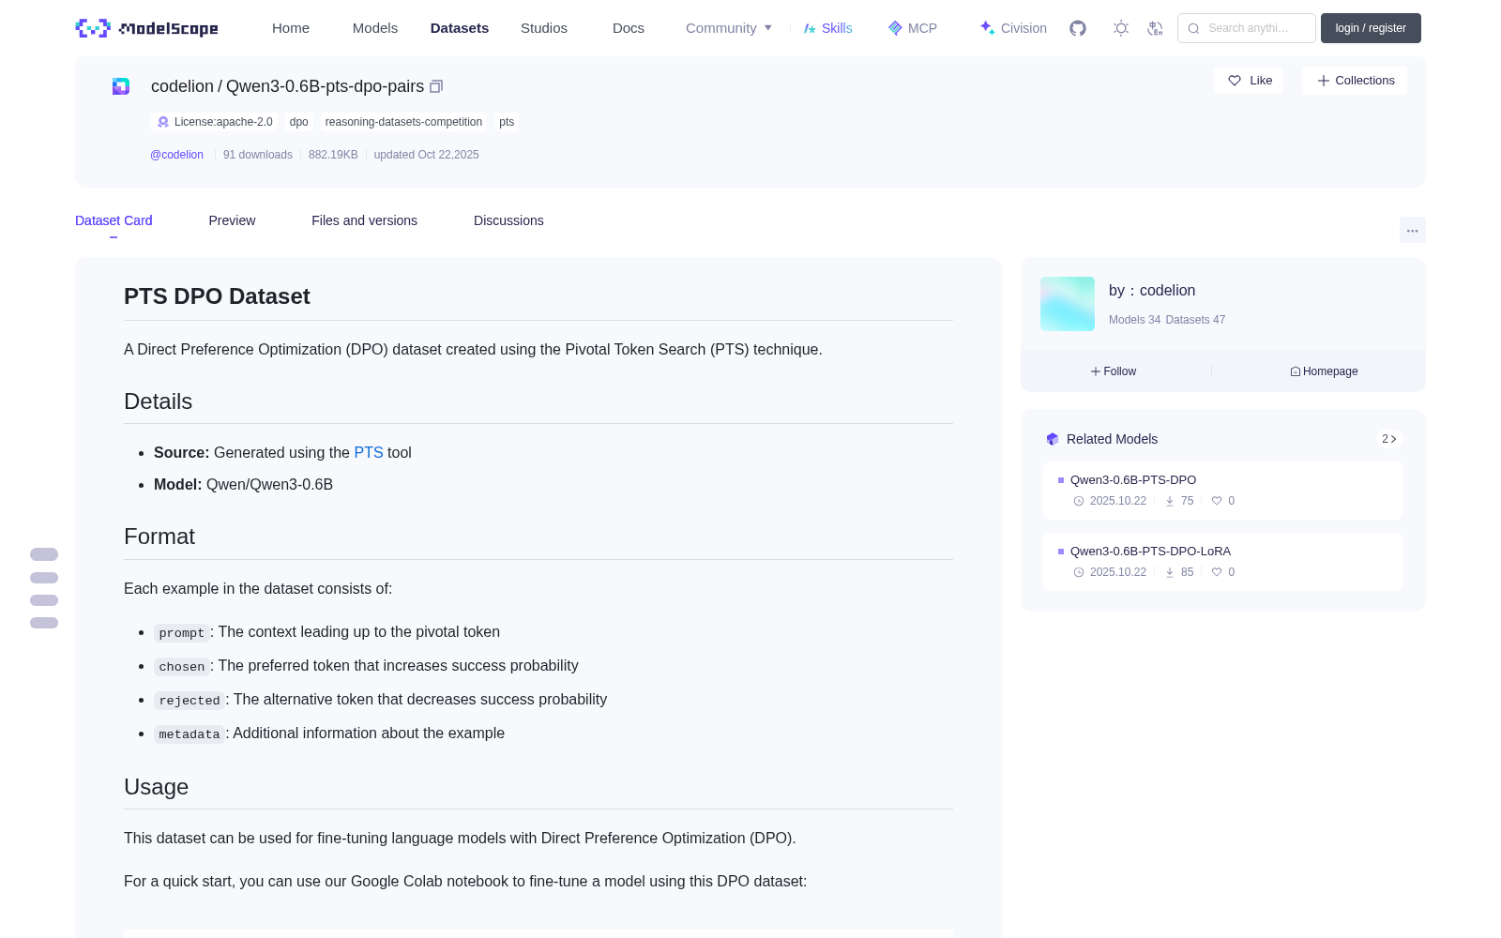
Task: Click the codelion gradient avatar thumbnail
Action: pos(1068,304)
